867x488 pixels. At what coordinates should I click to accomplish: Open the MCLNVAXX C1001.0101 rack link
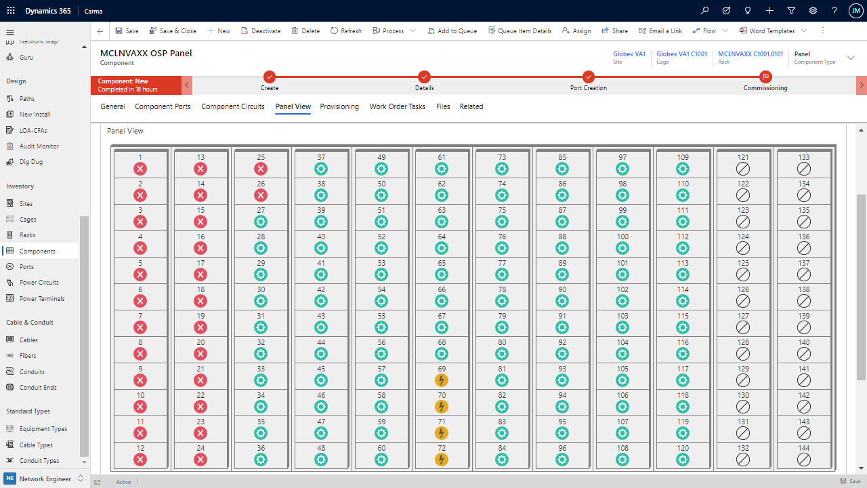[x=750, y=54]
